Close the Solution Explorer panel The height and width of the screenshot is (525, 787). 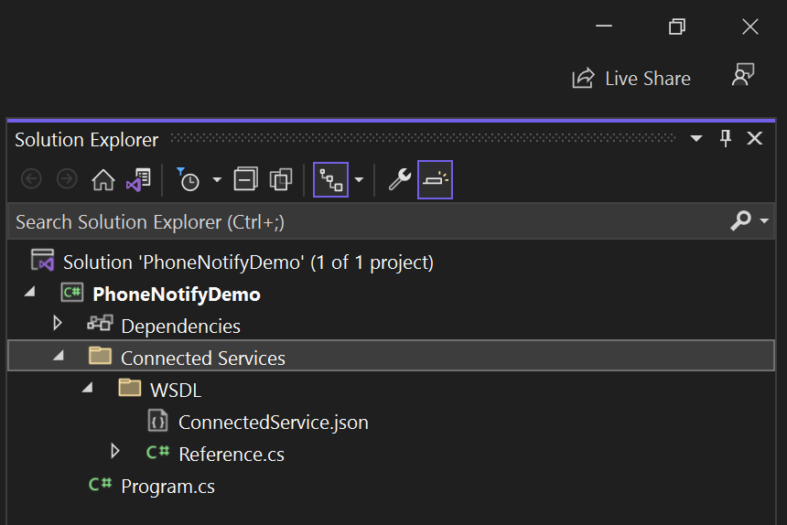pos(755,139)
